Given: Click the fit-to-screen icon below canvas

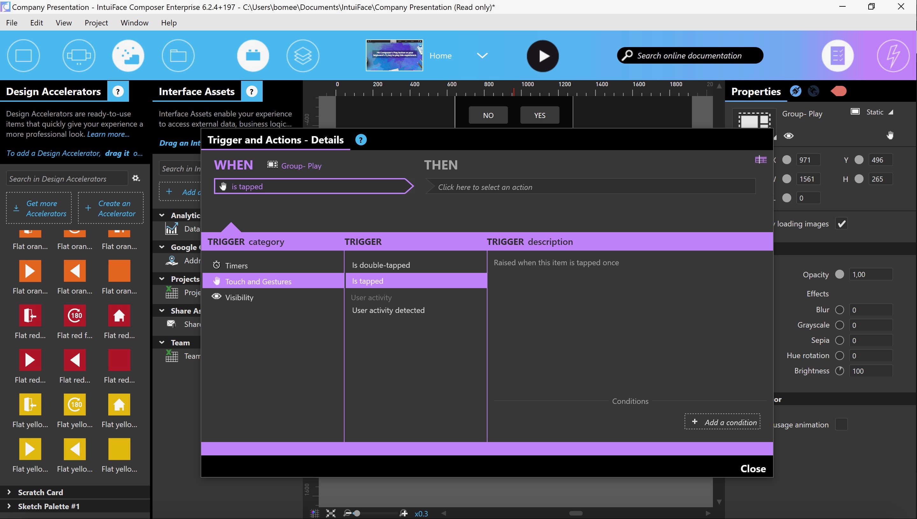Looking at the screenshot, I should (331, 513).
